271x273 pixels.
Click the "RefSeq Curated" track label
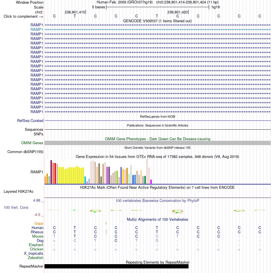pos(30,121)
